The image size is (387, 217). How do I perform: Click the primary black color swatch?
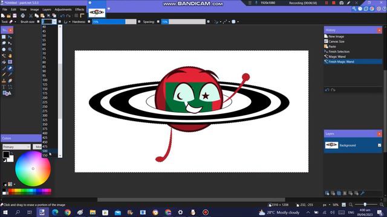6,154
